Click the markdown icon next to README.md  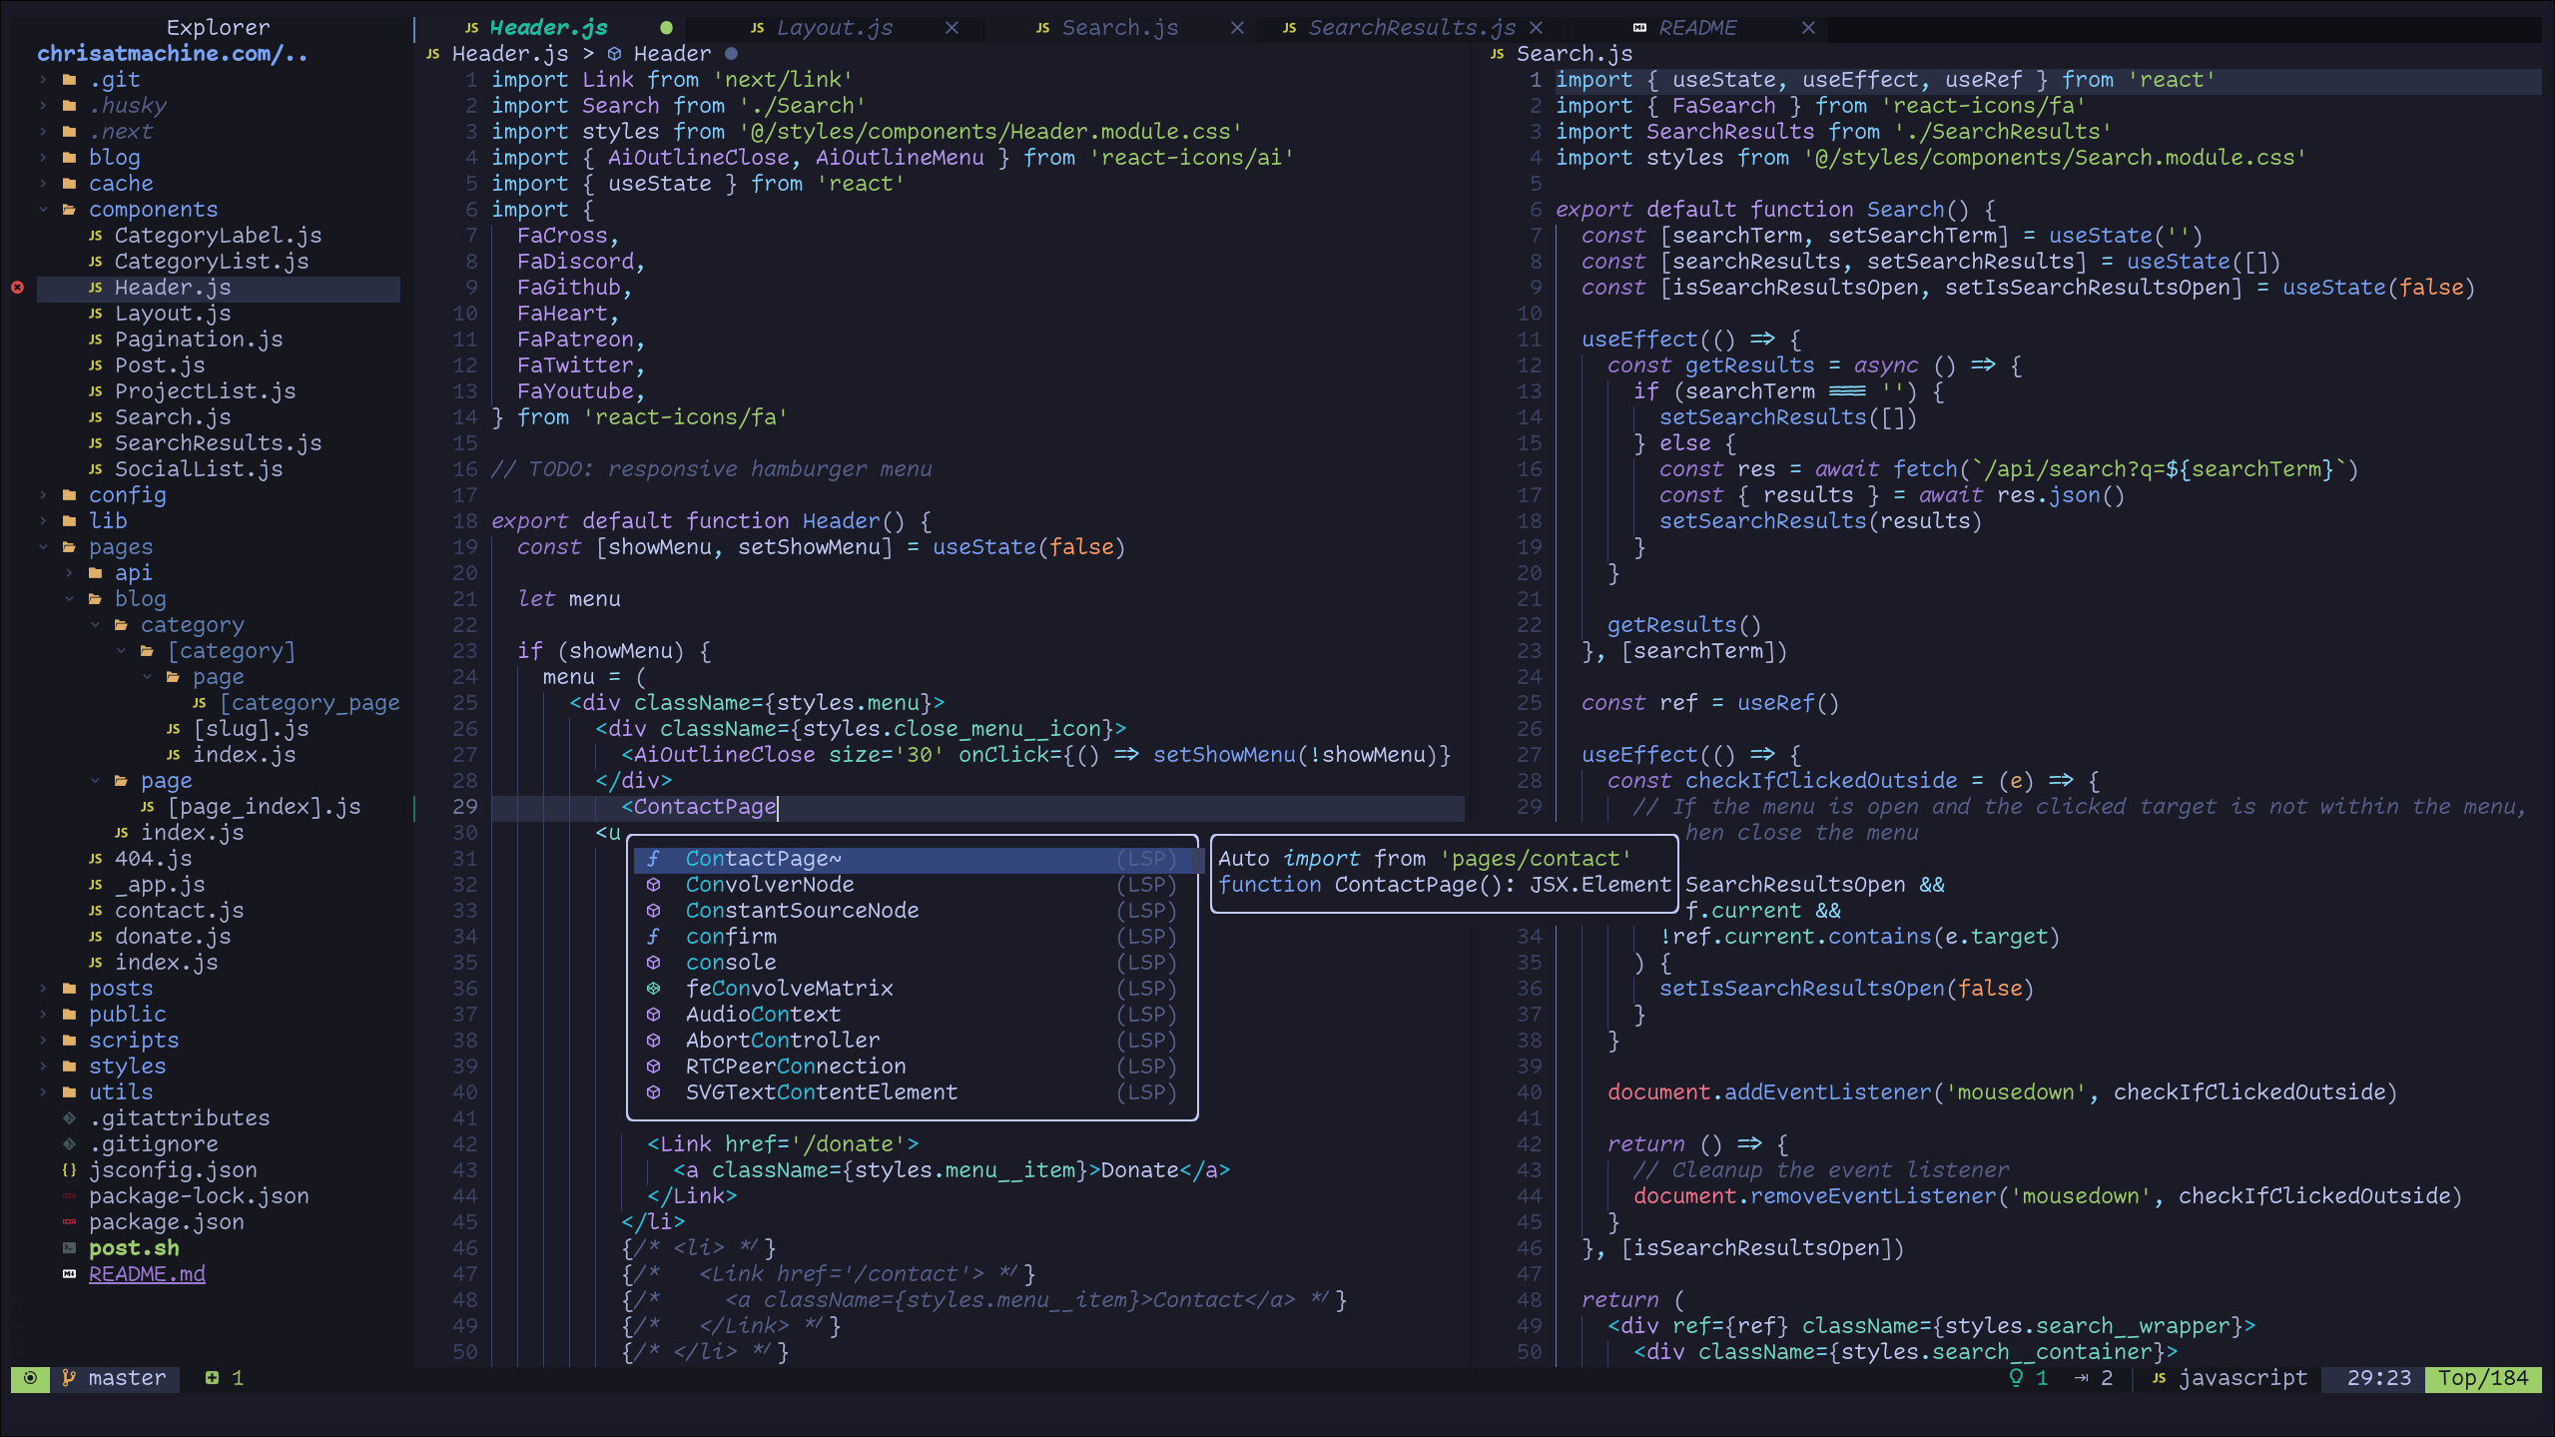point(68,1273)
